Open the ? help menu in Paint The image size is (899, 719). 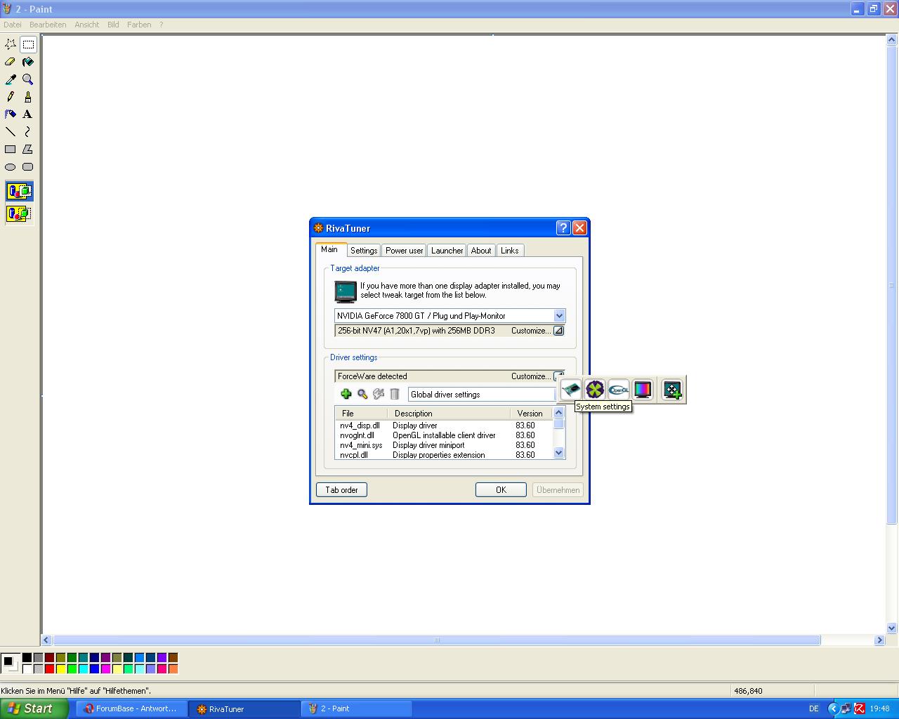(162, 25)
